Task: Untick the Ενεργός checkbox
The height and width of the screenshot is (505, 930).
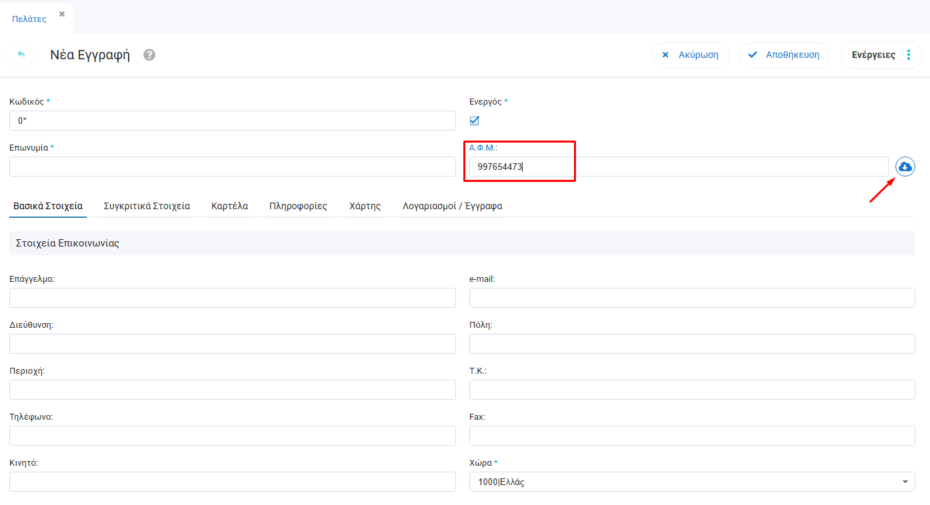Action: click(x=475, y=121)
